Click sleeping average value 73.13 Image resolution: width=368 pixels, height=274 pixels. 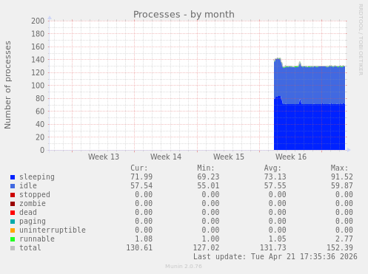pos(275,177)
